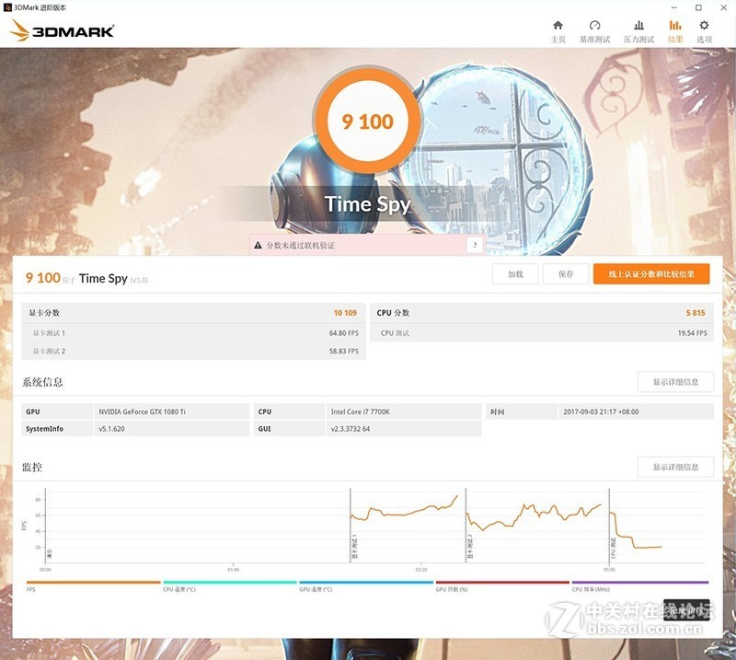
Task: Click the warning triangle icon in the banner
Action: 258,245
